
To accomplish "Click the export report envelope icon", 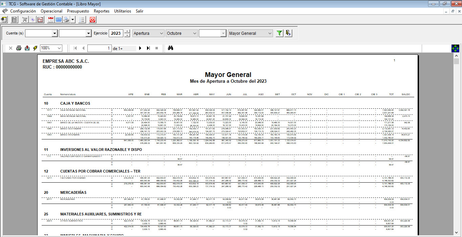I will (x=27, y=48).
